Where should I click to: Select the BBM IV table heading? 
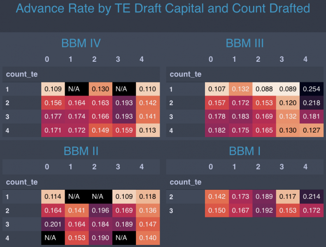click(x=81, y=43)
